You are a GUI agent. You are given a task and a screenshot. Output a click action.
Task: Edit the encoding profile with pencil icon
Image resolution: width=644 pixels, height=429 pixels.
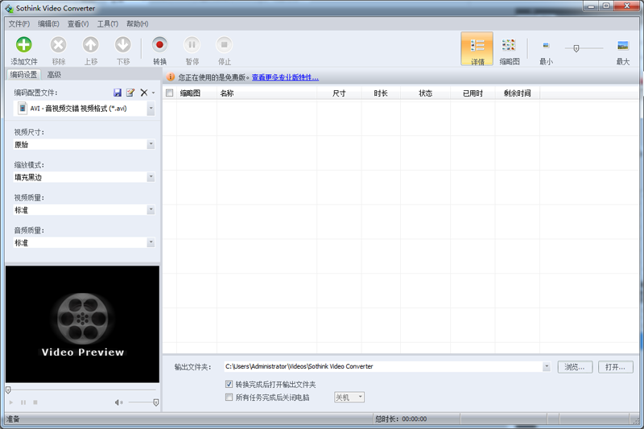tap(130, 93)
